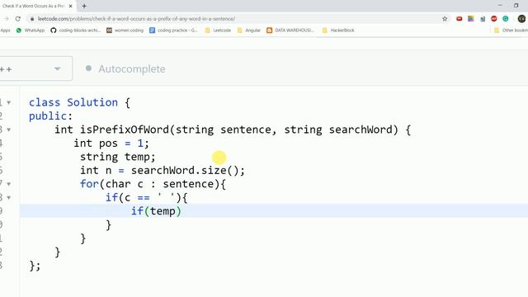This screenshot has width=528, height=297.
Task: View site info via lock icon
Action: coord(32,19)
